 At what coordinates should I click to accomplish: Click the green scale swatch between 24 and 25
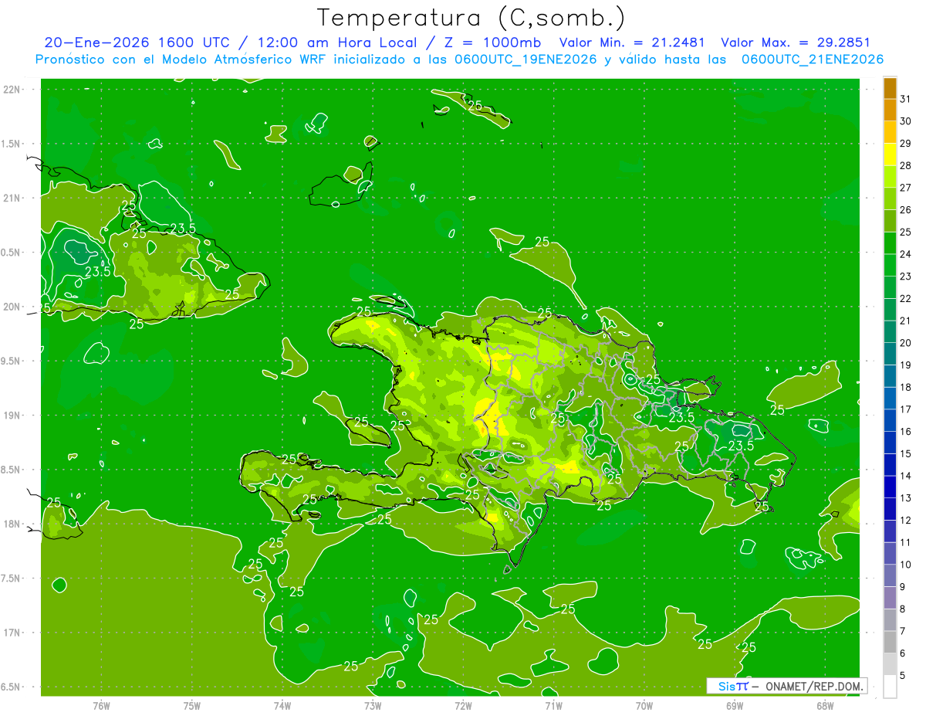click(890, 243)
